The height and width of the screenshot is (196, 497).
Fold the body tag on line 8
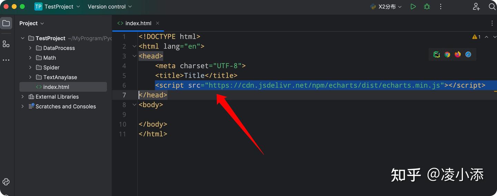click(134, 105)
